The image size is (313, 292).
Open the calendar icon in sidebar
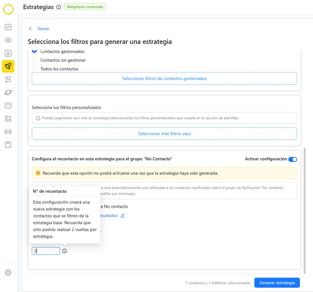(8, 145)
